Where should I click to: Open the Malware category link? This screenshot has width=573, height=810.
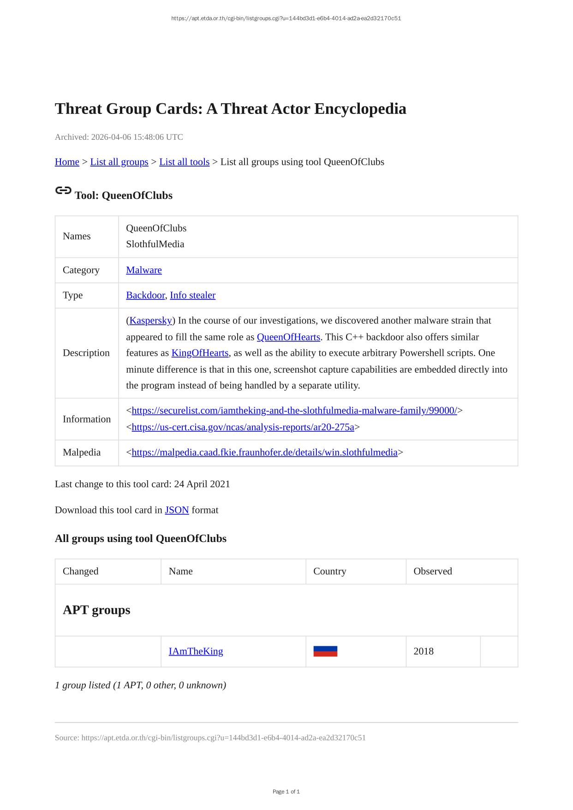click(x=144, y=270)
